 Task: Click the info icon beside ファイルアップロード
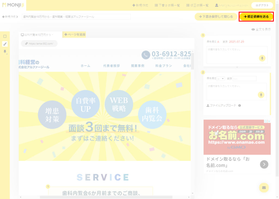(239, 105)
